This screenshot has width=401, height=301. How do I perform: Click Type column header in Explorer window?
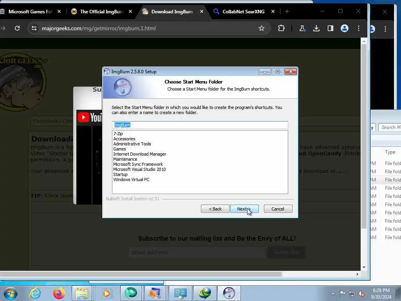390,152
